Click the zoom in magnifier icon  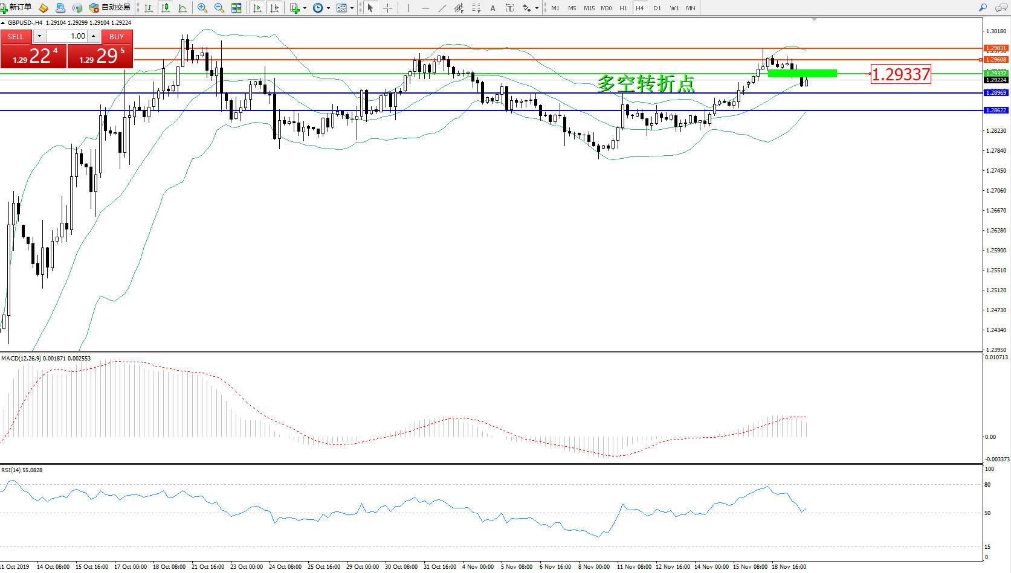tap(202, 8)
